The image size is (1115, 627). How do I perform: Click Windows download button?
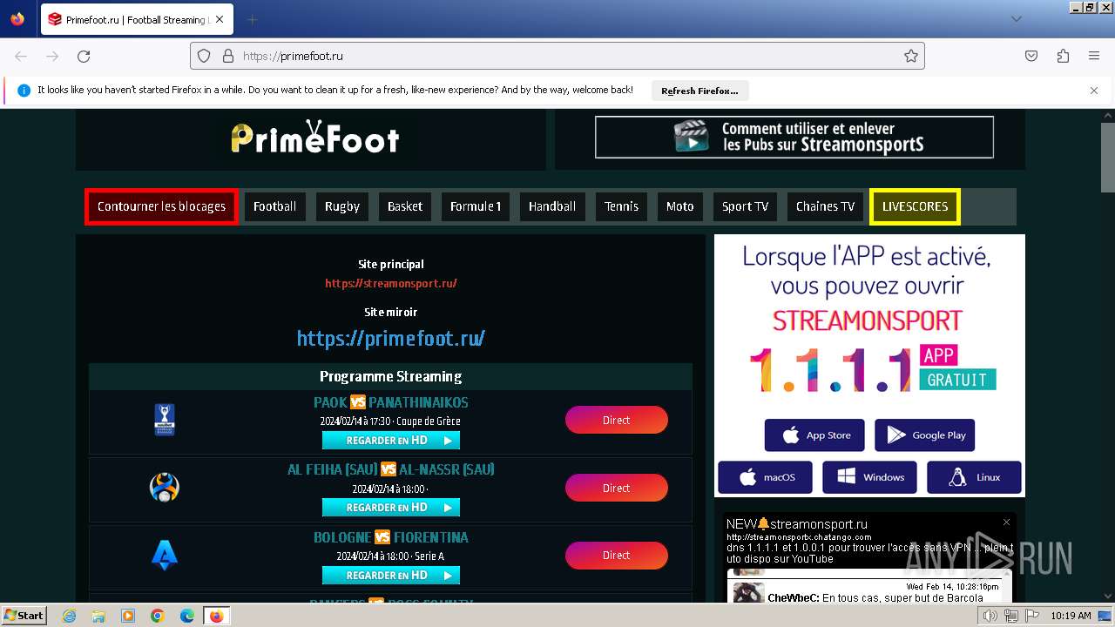869,477
